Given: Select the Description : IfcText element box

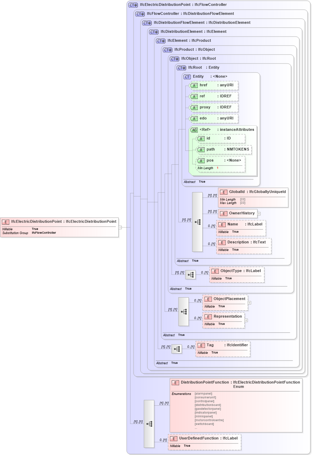Looking at the screenshot, I should (x=244, y=246).
